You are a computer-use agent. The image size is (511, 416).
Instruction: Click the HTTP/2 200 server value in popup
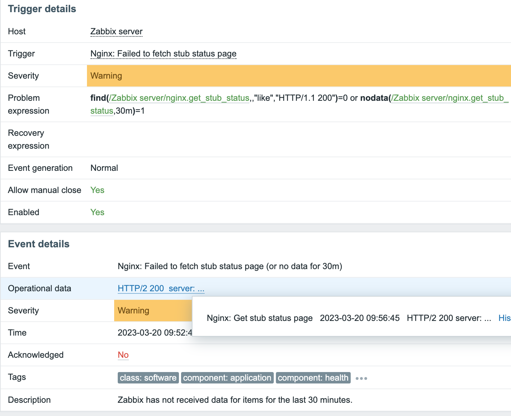click(x=449, y=318)
